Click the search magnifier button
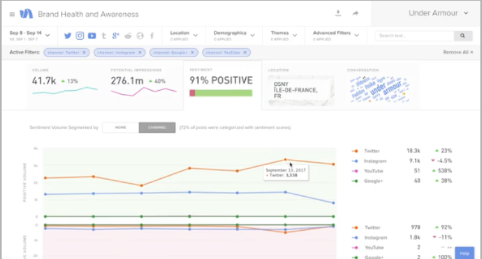This screenshot has width=482, height=259. coord(463,35)
